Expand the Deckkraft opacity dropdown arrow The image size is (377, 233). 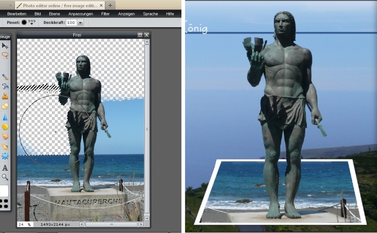coord(80,23)
